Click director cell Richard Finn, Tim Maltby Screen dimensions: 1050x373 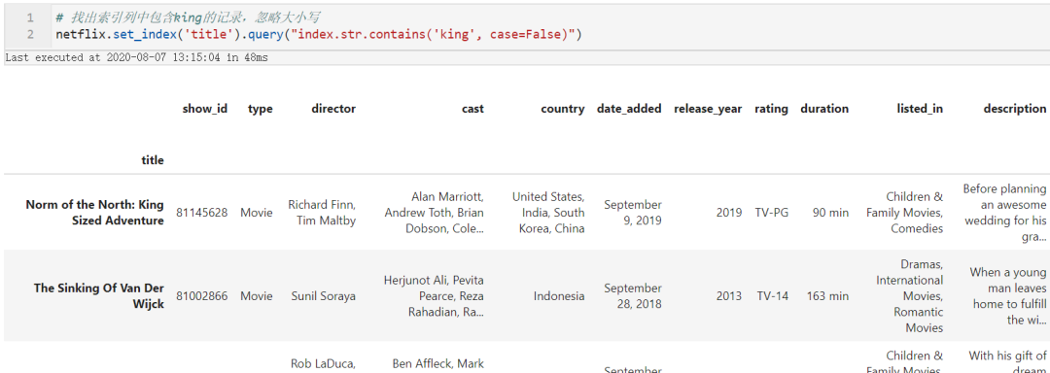pos(322,213)
